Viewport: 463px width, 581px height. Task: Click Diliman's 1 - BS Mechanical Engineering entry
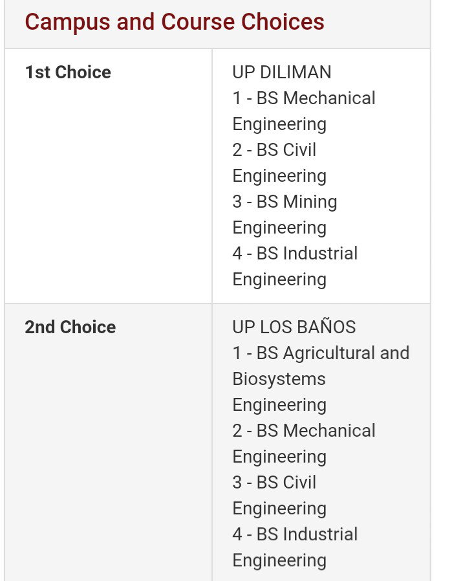pos(304,111)
